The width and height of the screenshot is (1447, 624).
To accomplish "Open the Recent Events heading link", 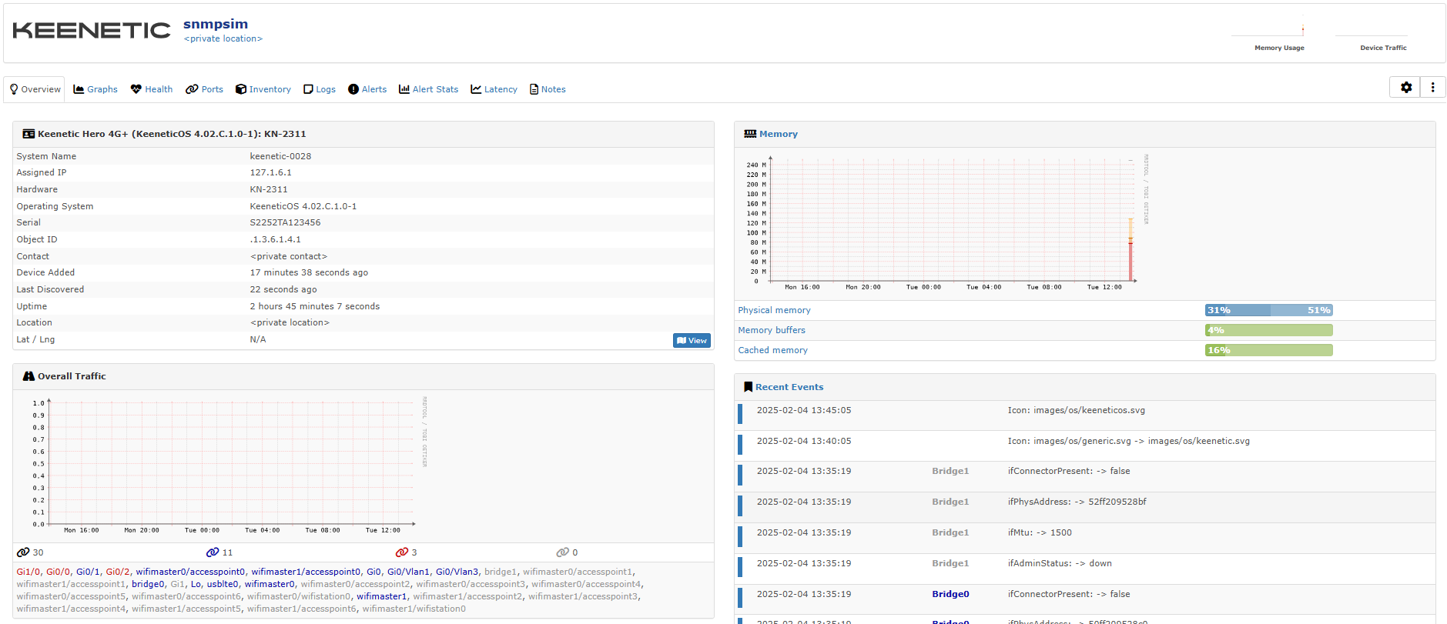I will pos(789,387).
